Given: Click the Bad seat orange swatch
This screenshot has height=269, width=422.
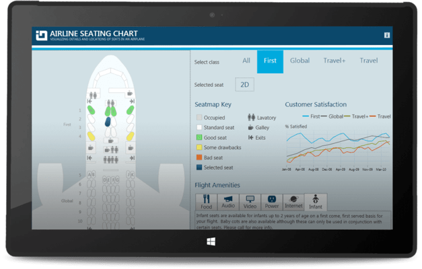Looking at the screenshot, I should click(x=199, y=157).
